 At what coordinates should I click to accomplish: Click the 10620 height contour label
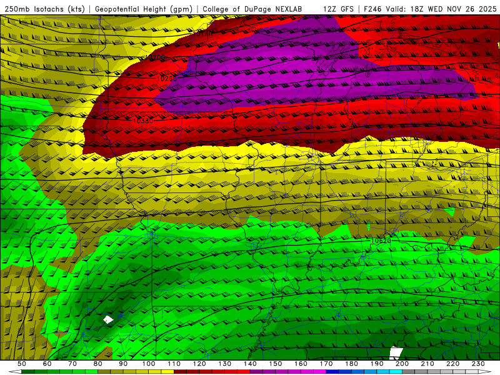click(x=381, y=241)
